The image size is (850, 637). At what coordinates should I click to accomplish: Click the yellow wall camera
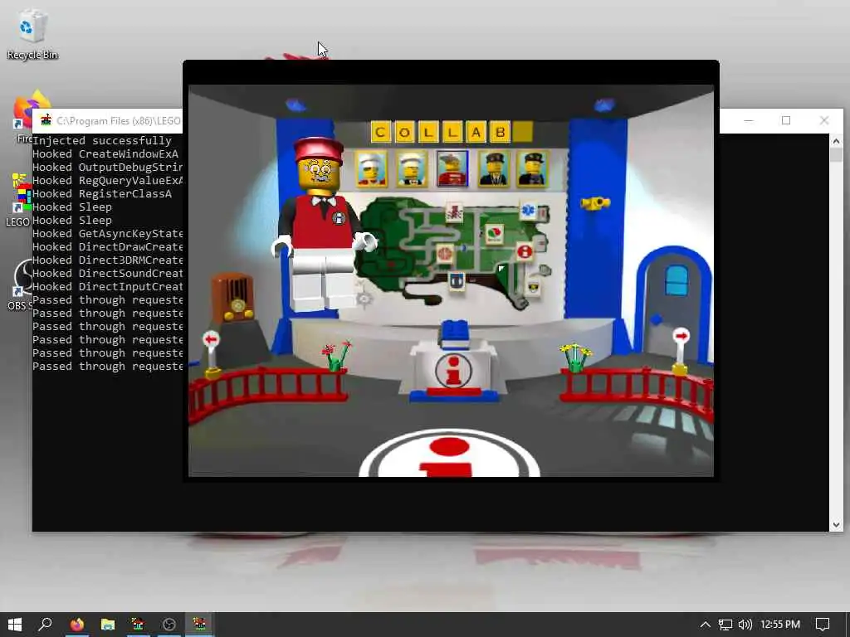click(595, 203)
